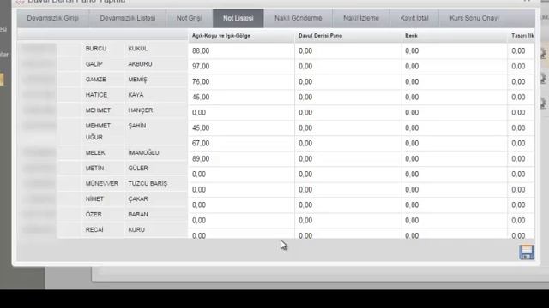The image size is (549, 308).
Task: Click the surname BARAN
Action: click(x=138, y=214)
